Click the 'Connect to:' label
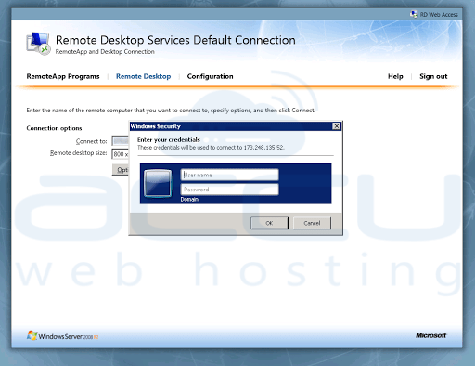Screen dimensions: 475x366 [92, 141]
